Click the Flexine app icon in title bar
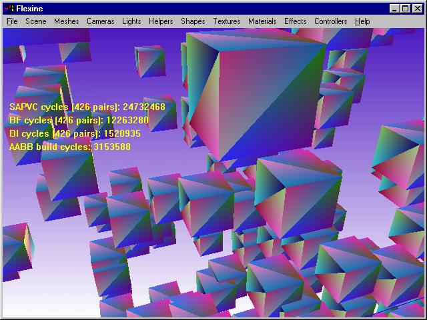Viewport: 427px width, 320px height. tap(9, 9)
